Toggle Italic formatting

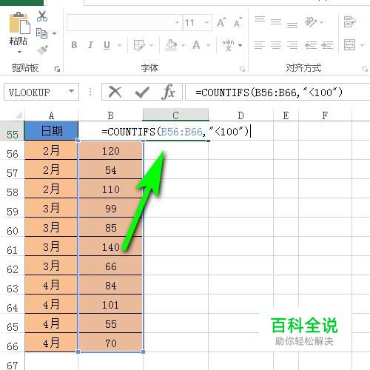coord(90,45)
